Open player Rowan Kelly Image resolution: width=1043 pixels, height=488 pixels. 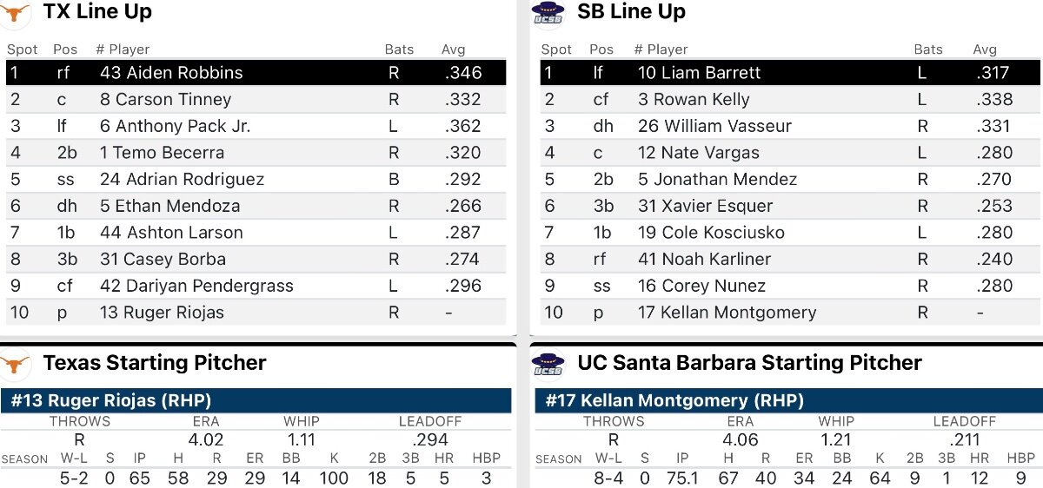tap(694, 99)
